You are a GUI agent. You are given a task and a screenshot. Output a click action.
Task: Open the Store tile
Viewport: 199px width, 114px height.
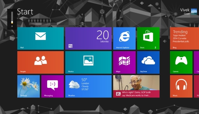148,38
